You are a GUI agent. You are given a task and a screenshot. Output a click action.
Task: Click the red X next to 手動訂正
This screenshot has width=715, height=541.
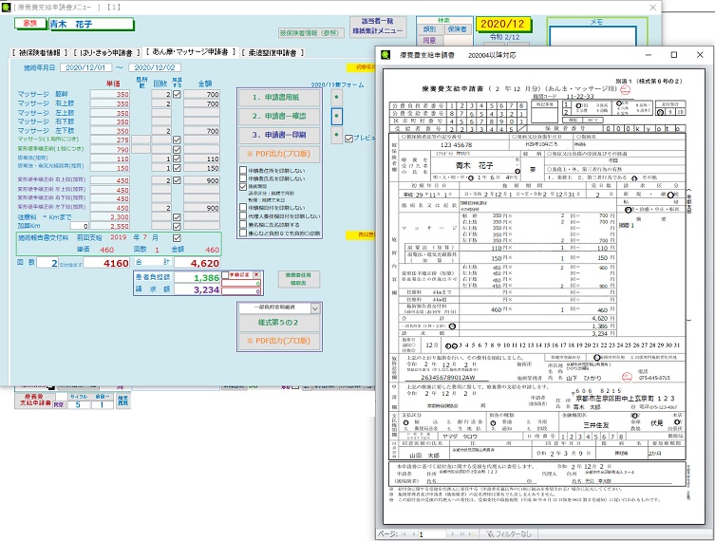click(256, 275)
